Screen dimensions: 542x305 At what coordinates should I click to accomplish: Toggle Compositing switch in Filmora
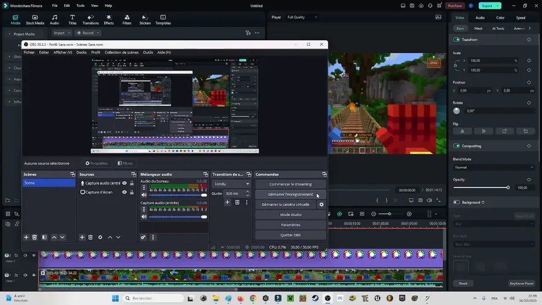(456, 146)
